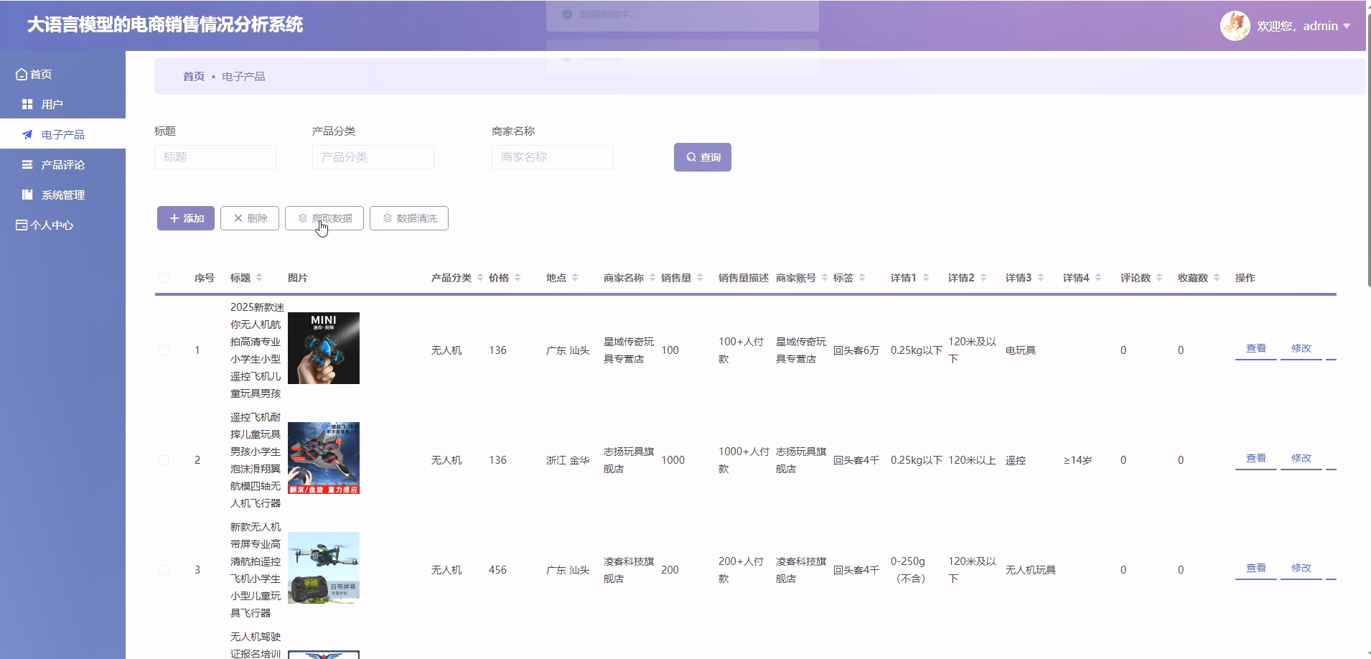This screenshot has height=659, width=1371.
Task: Click 查看 for the row 1 product
Action: (x=1256, y=348)
